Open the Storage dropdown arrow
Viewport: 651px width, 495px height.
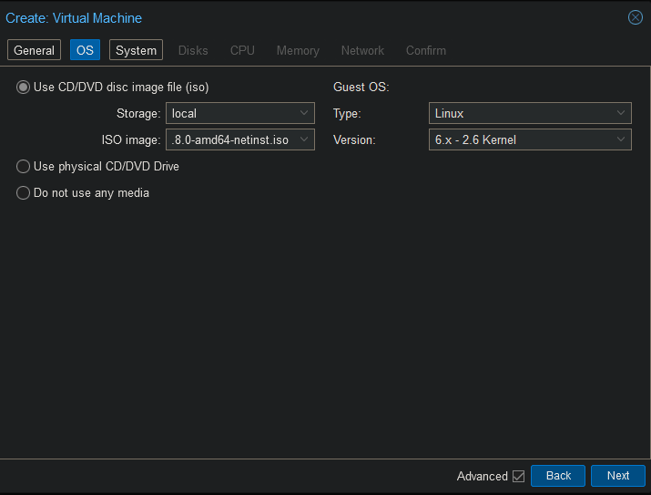pos(304,114)
